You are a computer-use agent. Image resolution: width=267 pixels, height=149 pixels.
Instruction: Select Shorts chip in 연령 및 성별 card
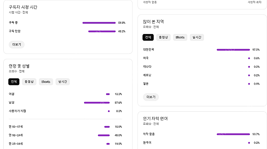(46, 82)
